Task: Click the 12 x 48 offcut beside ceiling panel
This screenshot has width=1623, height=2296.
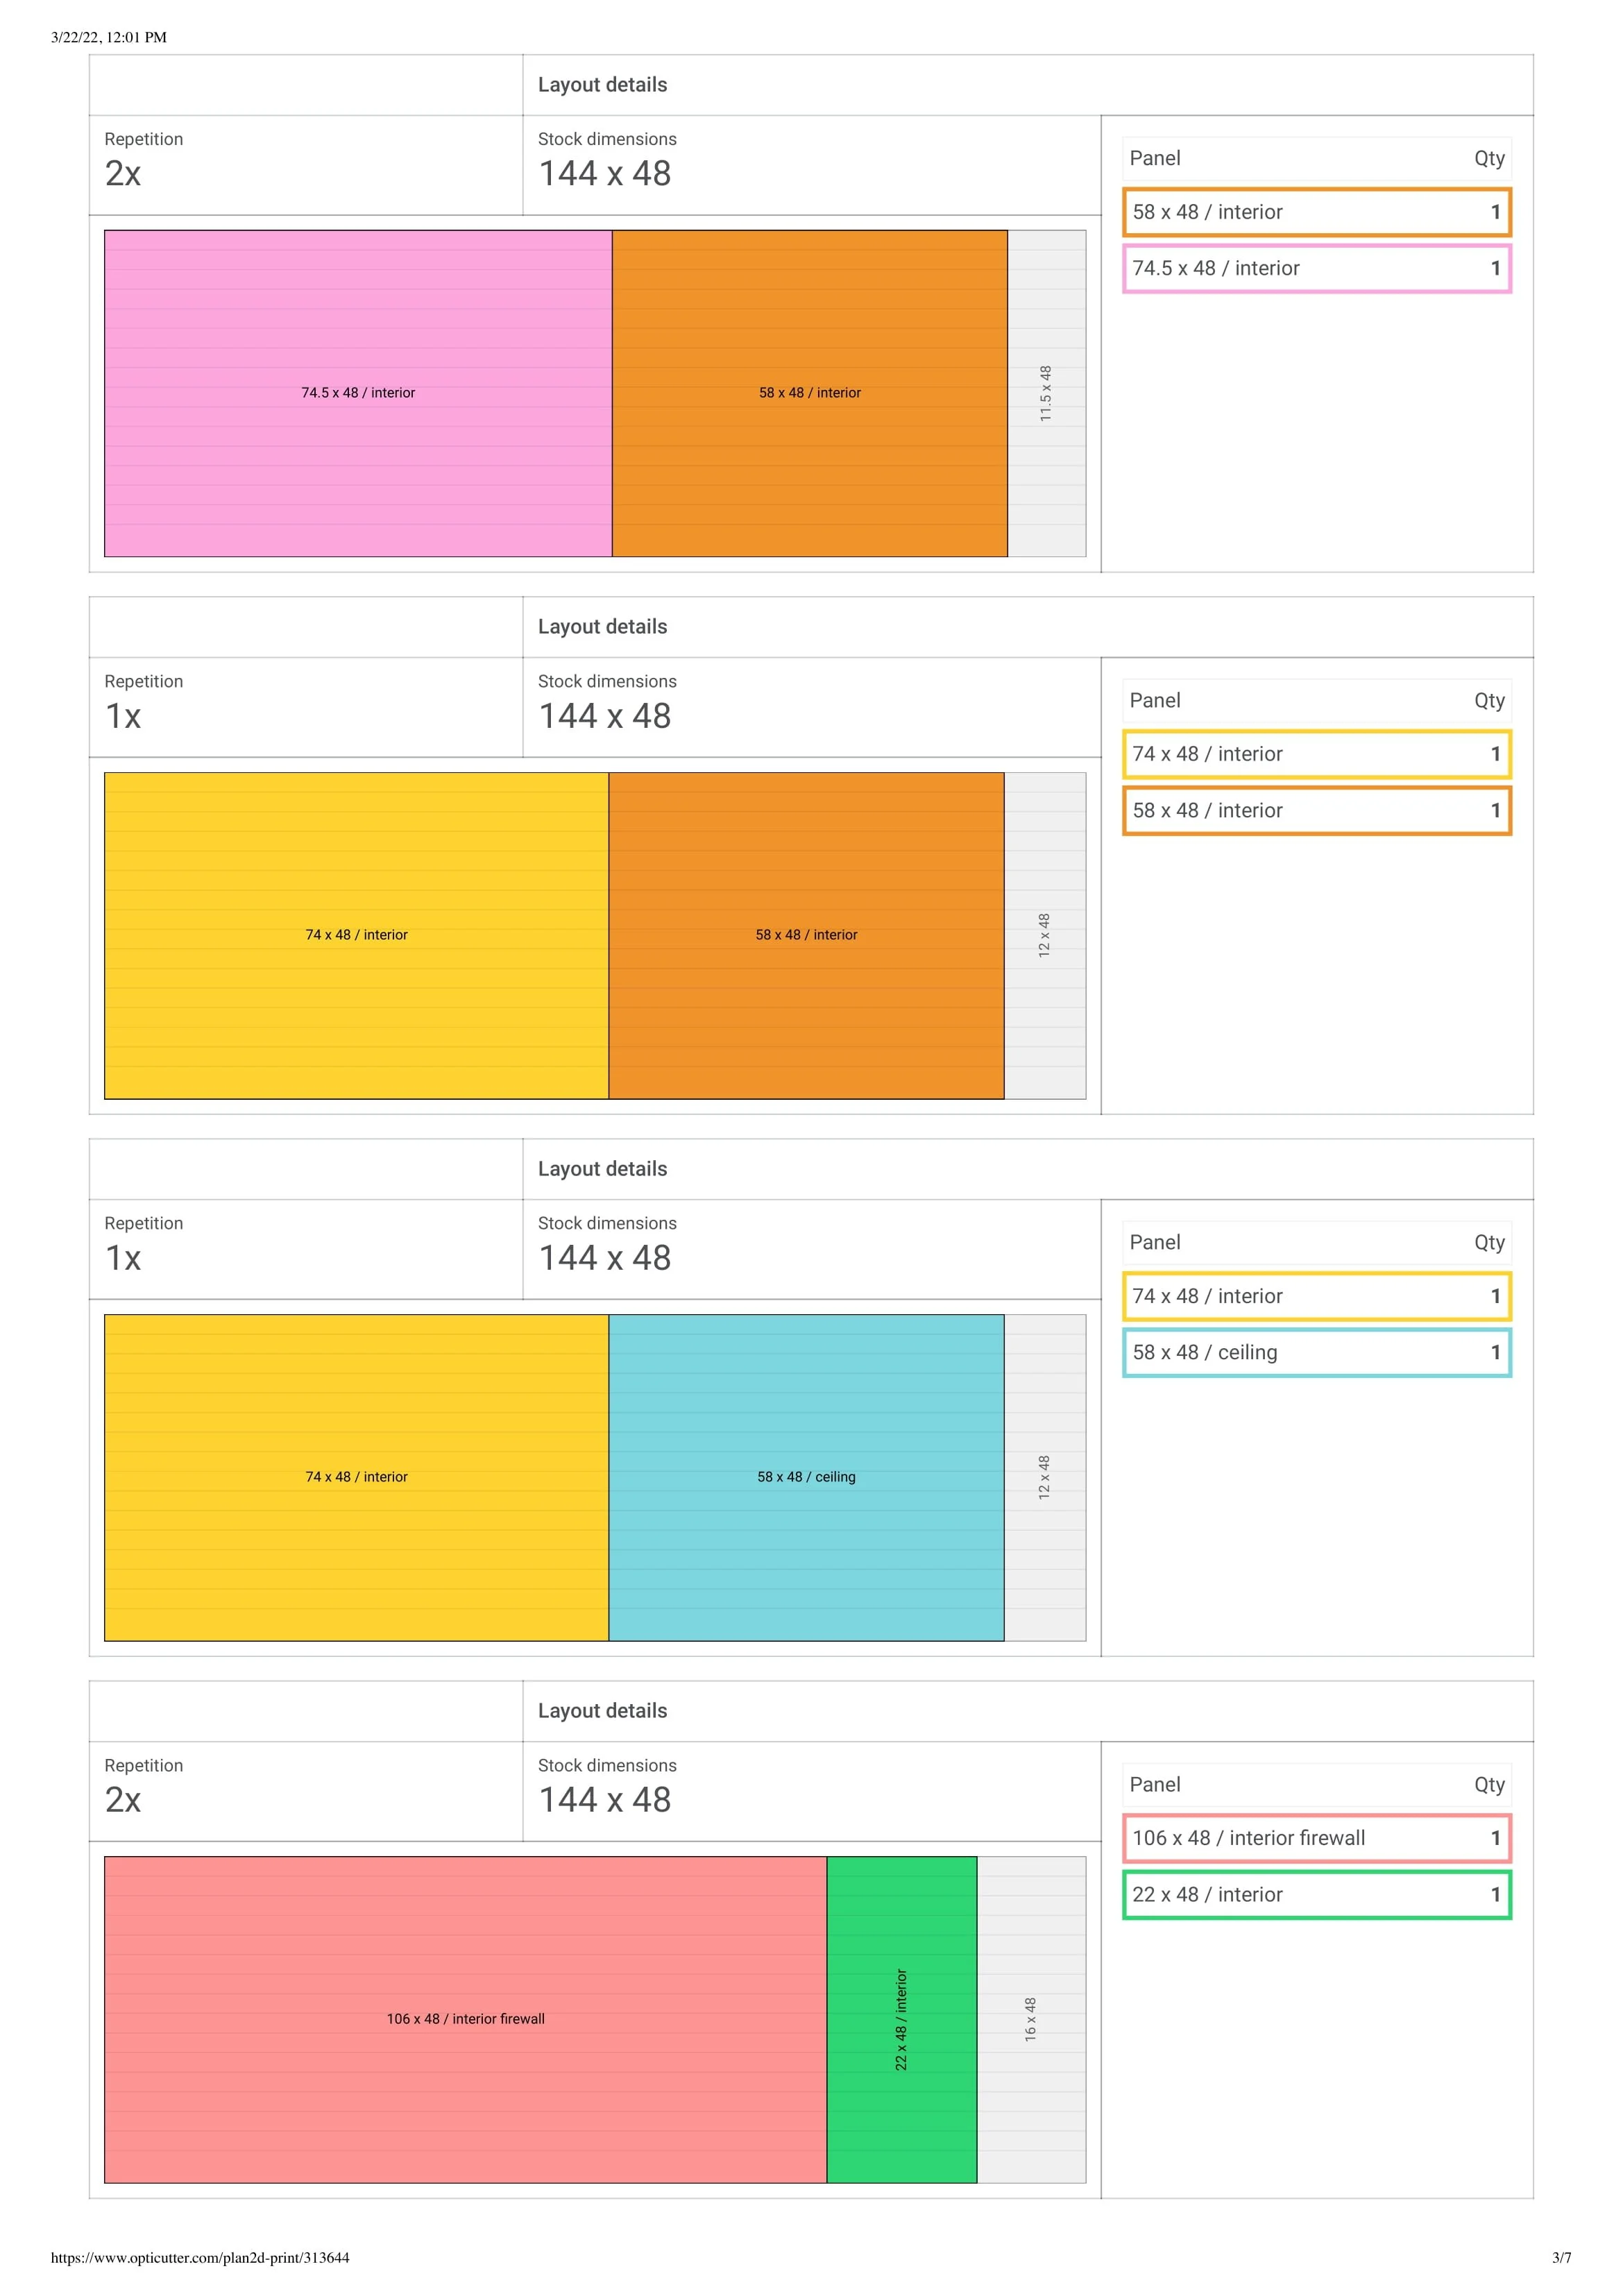Action: pyautogui.click(x=1044, y=1477)
